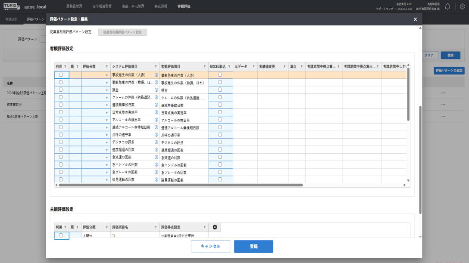The image size is (469, 263).
Task: Enable EXCEL取込 for 日常点検の実施率
Action: coord(220,112)
